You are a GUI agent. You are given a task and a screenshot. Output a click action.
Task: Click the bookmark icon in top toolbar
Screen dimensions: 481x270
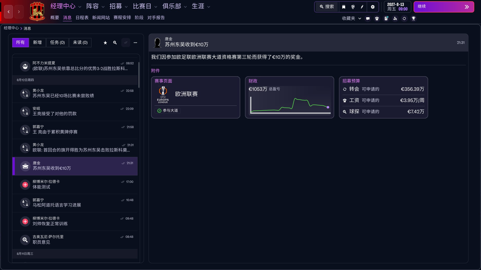(x=344, y=7)
